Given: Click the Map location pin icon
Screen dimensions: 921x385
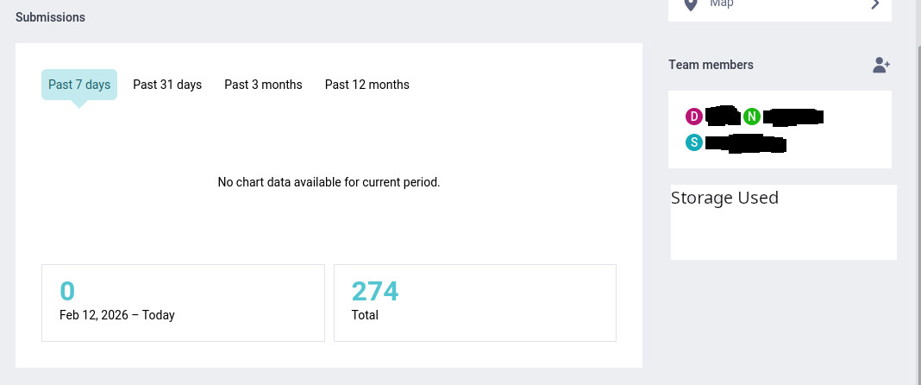Looking at the screenshot, I should (x=691, y=5).
